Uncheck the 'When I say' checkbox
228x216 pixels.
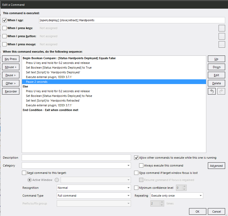click(x=4, y=20)
